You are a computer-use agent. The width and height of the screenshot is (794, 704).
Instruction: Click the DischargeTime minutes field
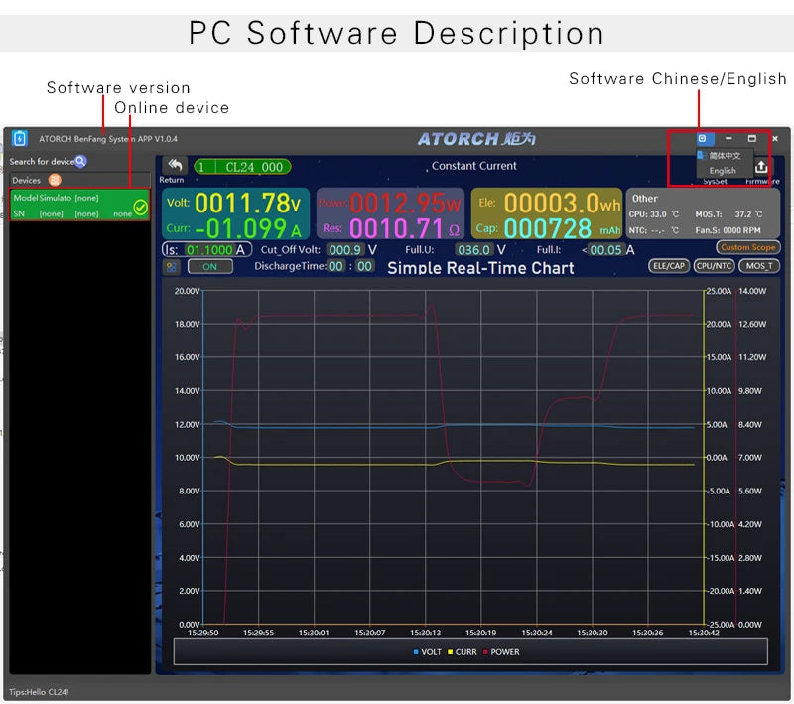(364, 266)
